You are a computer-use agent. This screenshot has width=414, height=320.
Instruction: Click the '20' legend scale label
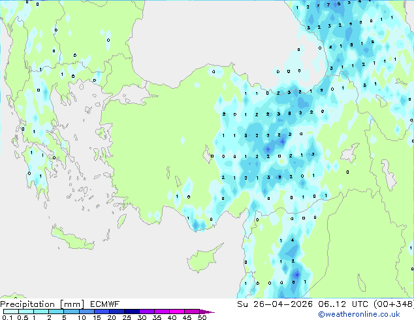pyautogui.click(x=112, y=317)
